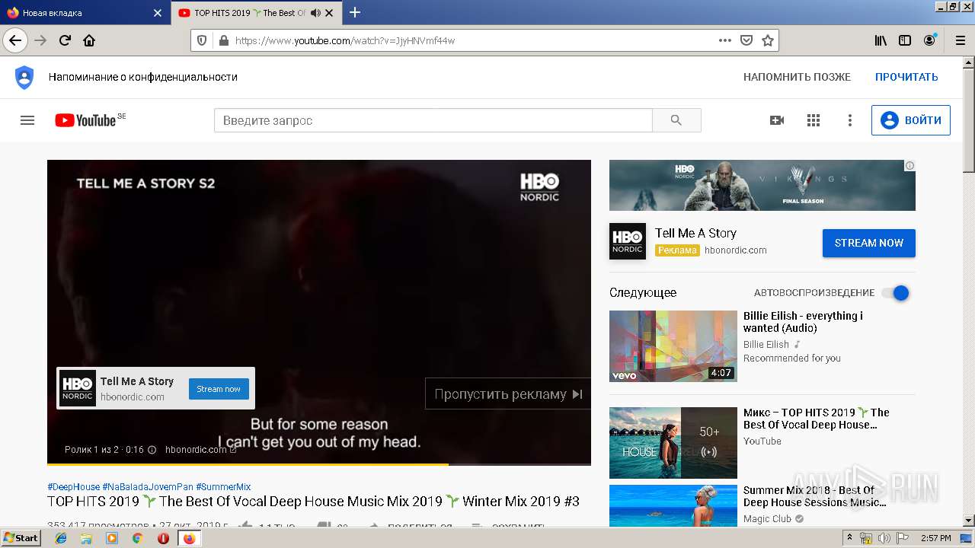Viewport: 975px width, 548px height.
Task: Click the Firefox taskbar button
Action: pos(189,538)
